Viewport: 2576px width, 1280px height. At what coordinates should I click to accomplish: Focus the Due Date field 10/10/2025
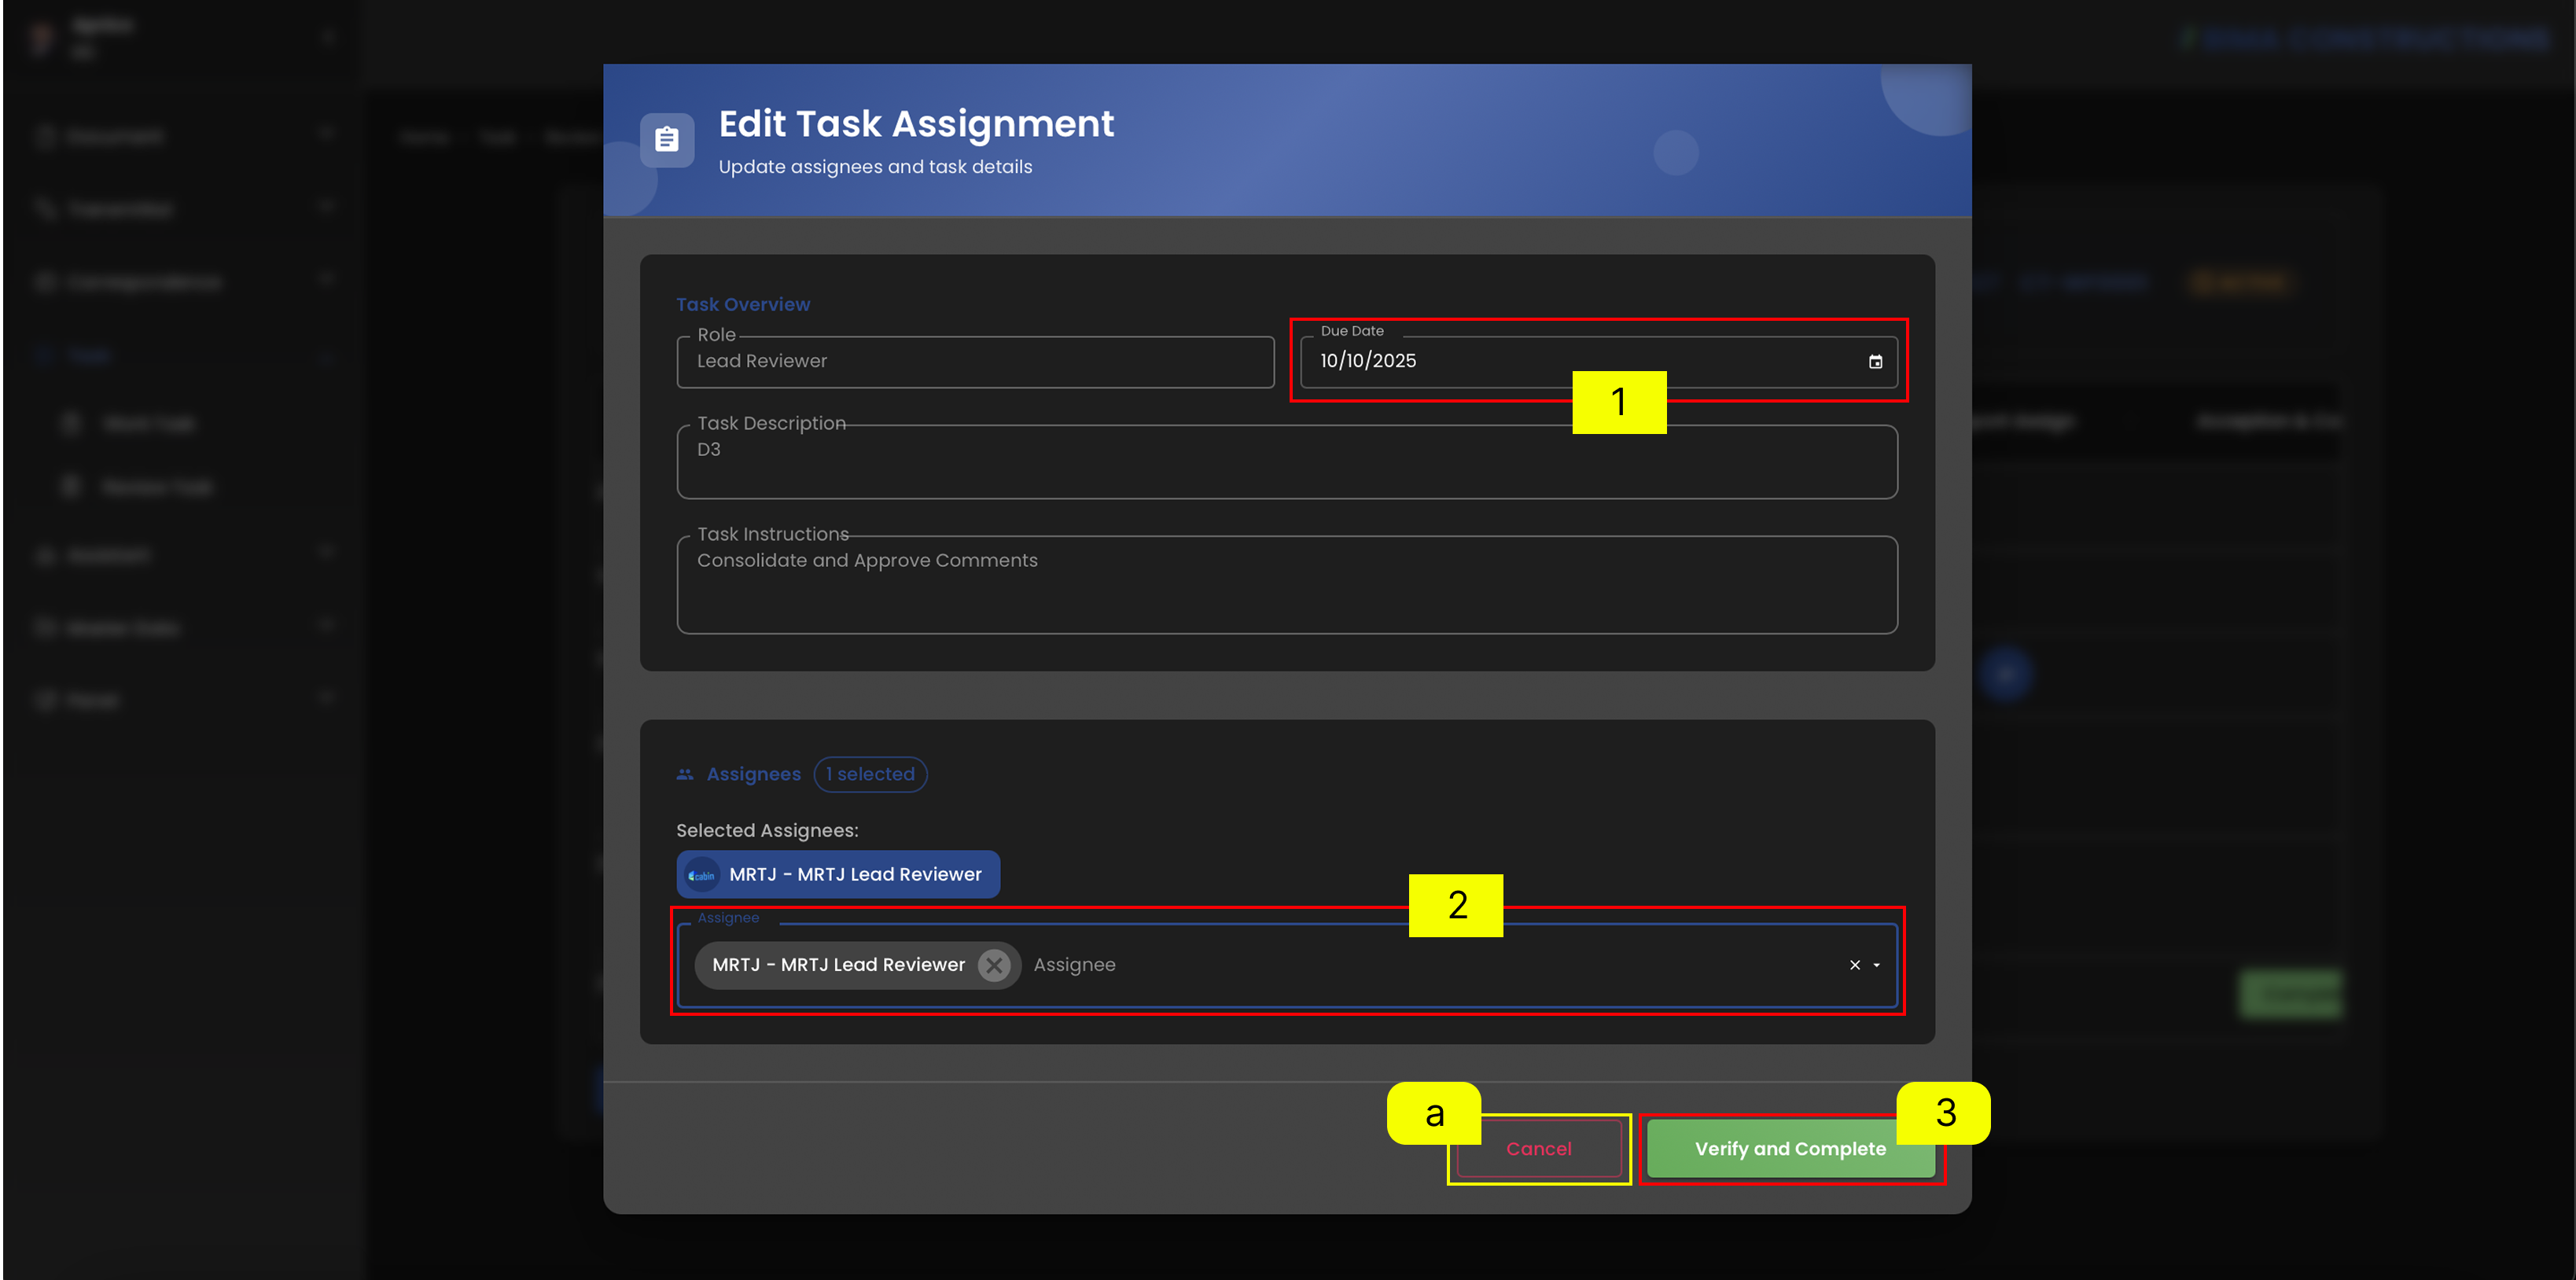(1598, 361)
